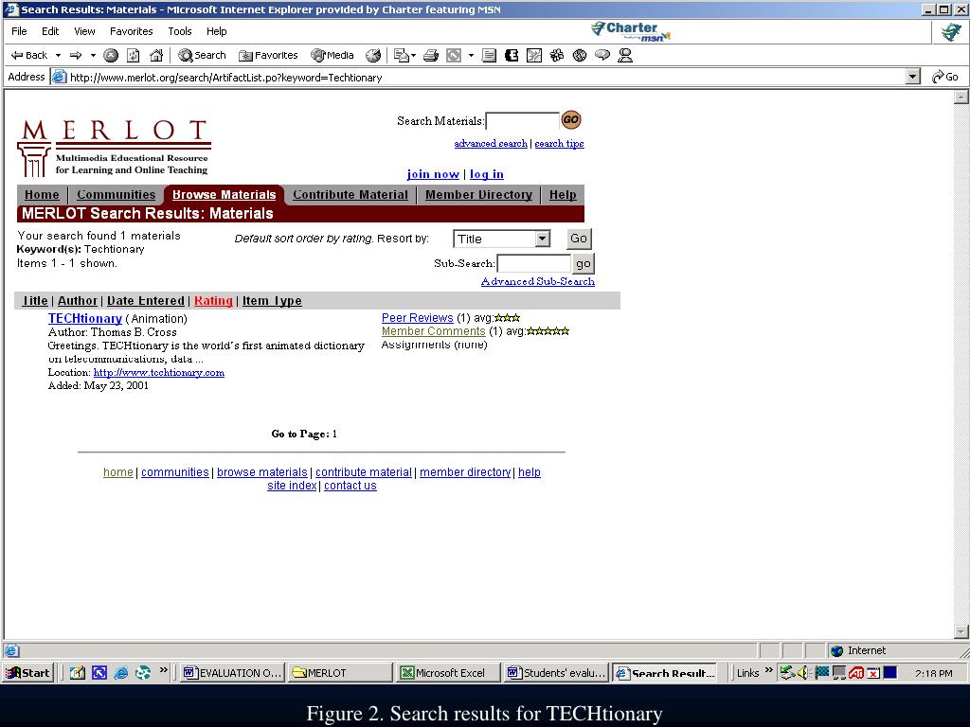This screenshot has height=727, width=970.
Task: Click the join now link
Action: click(433, 174)
